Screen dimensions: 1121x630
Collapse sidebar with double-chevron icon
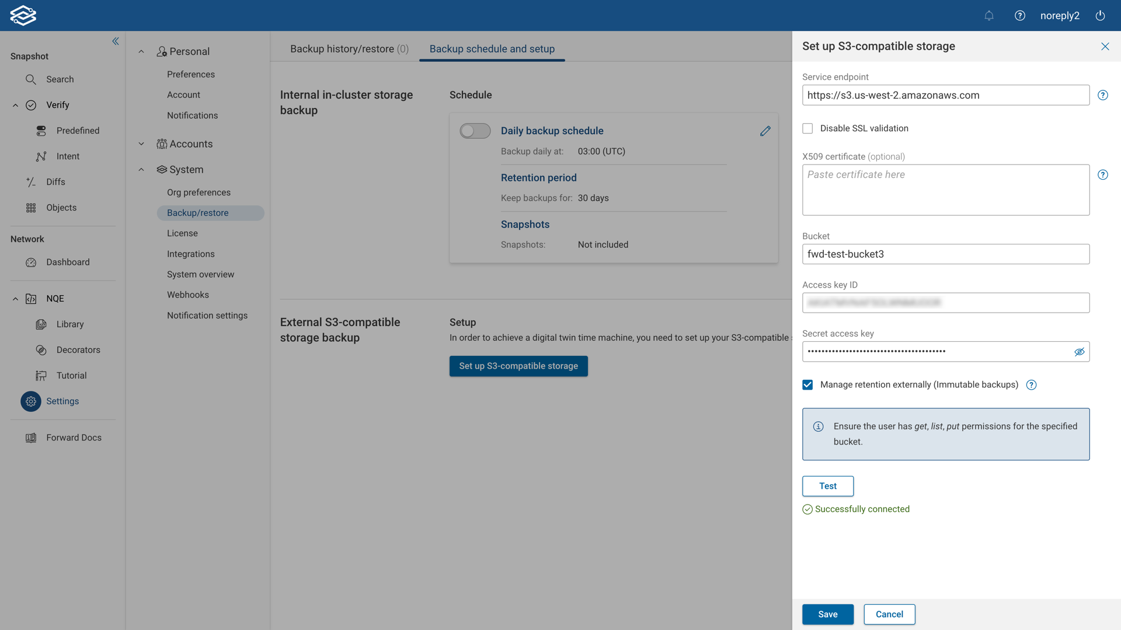click(x=116, y=41)
